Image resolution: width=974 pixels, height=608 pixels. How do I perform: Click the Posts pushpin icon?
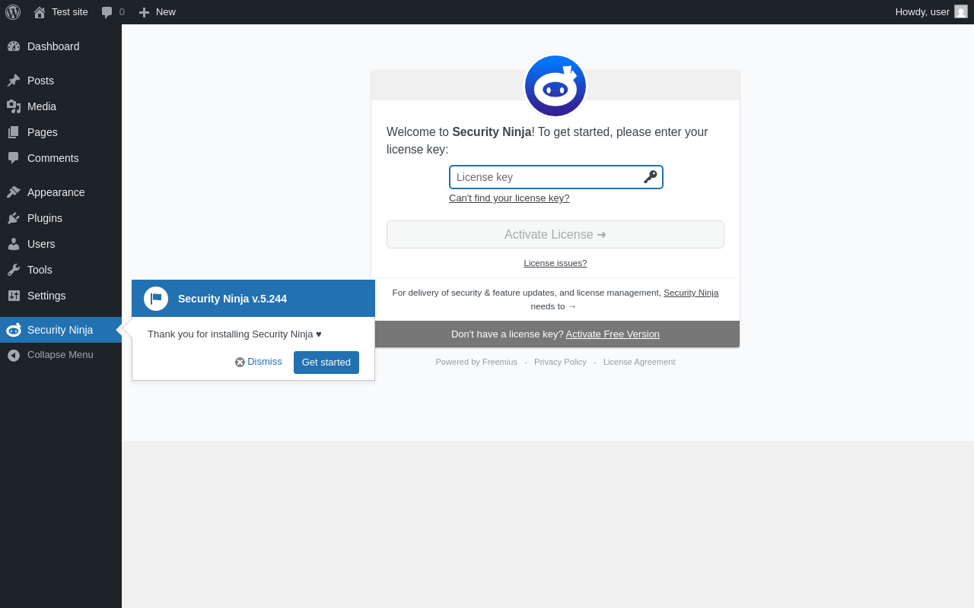click(14, 81)
